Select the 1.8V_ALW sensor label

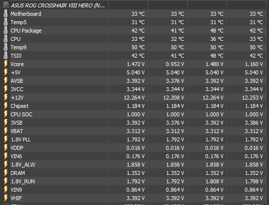click(x=23, y=165)
